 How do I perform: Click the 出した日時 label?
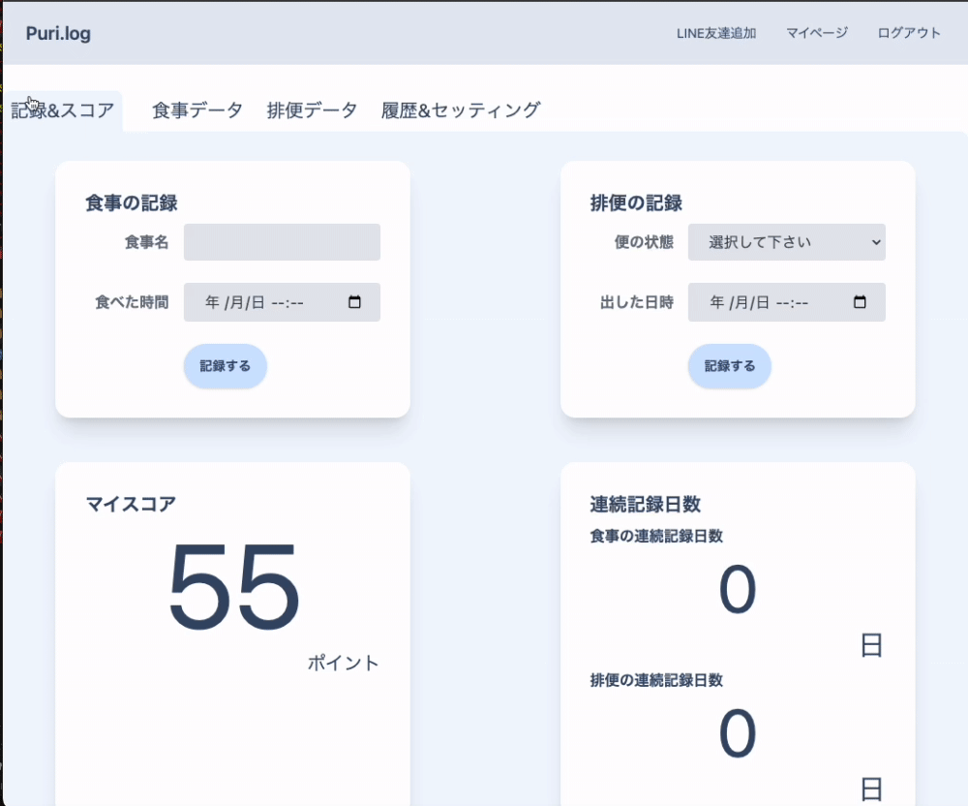(x=637, y=302)
